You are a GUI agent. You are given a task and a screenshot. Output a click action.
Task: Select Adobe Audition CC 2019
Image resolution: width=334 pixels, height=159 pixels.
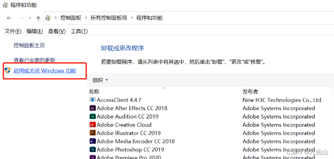[128, 116]
